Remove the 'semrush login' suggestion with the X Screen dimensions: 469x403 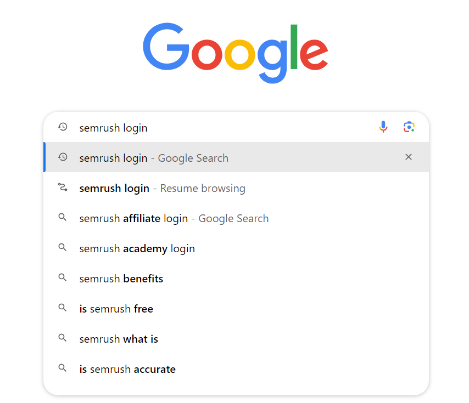409,157
